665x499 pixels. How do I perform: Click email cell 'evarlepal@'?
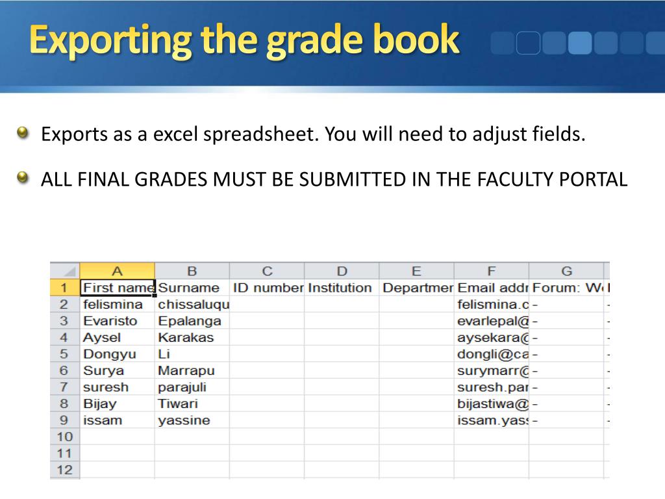click(492, 321)
